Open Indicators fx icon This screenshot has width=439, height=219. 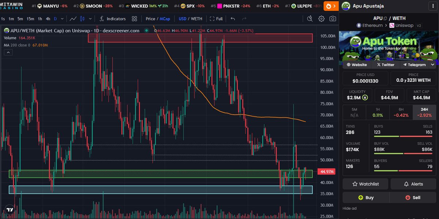[102, 19]
